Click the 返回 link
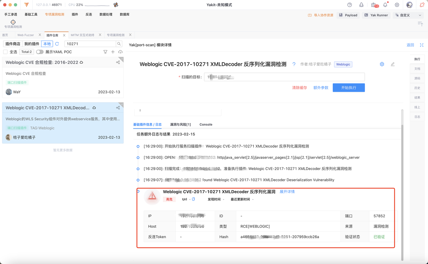Screen dimensions: 428x264 coord(410,45)
